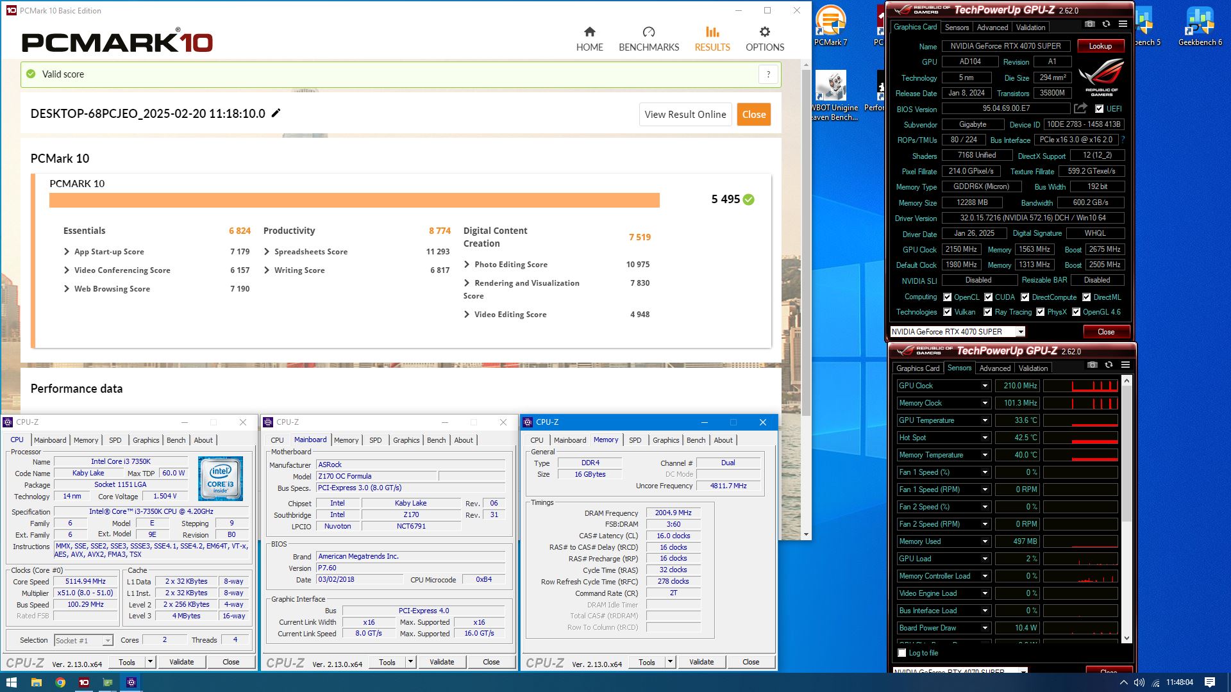1231x692 pixels.
Task: Enable the Log to file checkbox
Action: [x=902, y=653]
